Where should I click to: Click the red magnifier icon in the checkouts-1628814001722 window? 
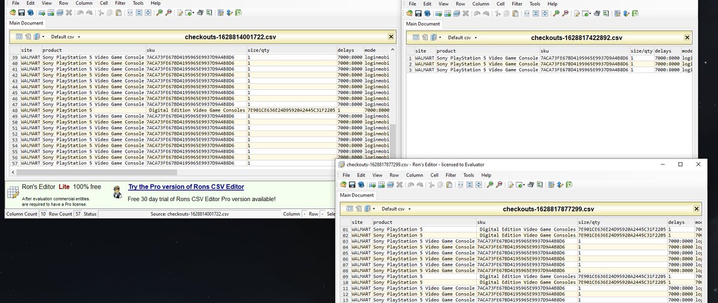coord(168,13)
